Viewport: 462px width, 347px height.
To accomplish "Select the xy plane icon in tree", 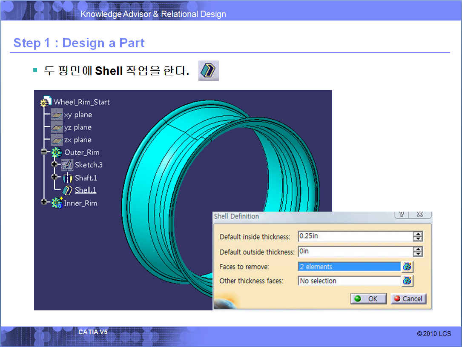I will [57, 115].
